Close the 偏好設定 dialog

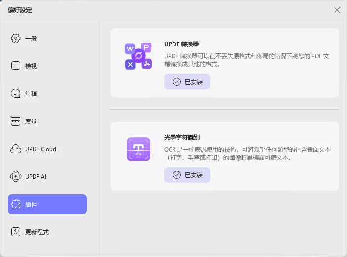(x=337, y=10)
